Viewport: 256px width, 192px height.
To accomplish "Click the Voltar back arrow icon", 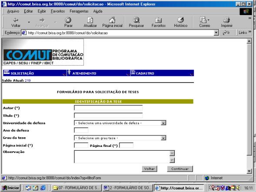I will (x=16, y=20).
